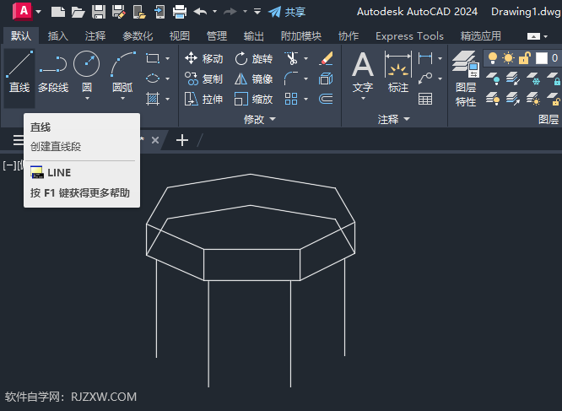The height and width of the screenshot is (411, 562).
Task: Switch to the View (视图) ribbon tab
Action: point(180,35)
